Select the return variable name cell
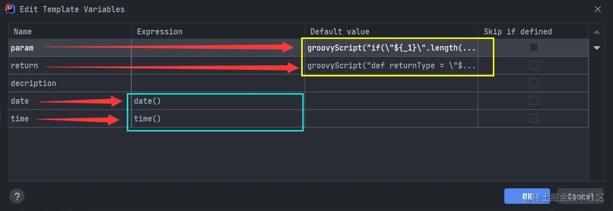Viewport: 613px width, 211px height. pos(70,65)
